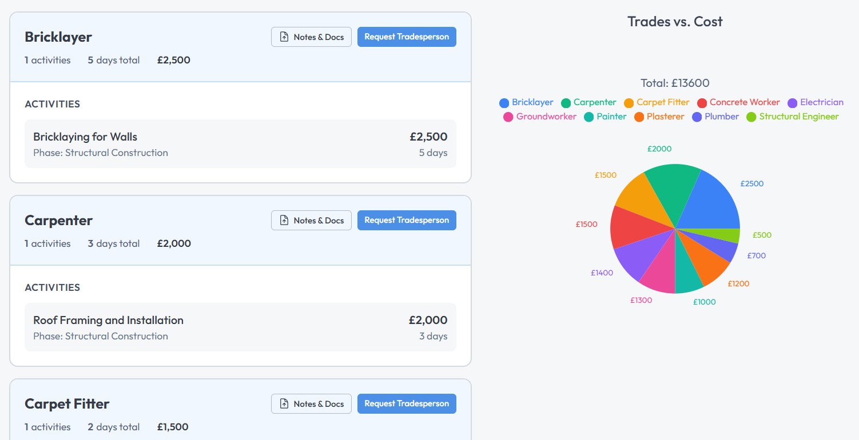
Task: Click Plasterer legend label
Action: 665,117
